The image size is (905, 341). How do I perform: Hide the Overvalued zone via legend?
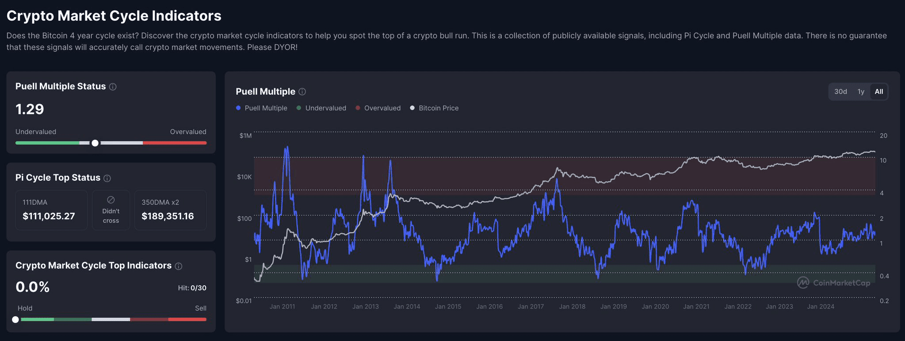[x=378, y=108]
